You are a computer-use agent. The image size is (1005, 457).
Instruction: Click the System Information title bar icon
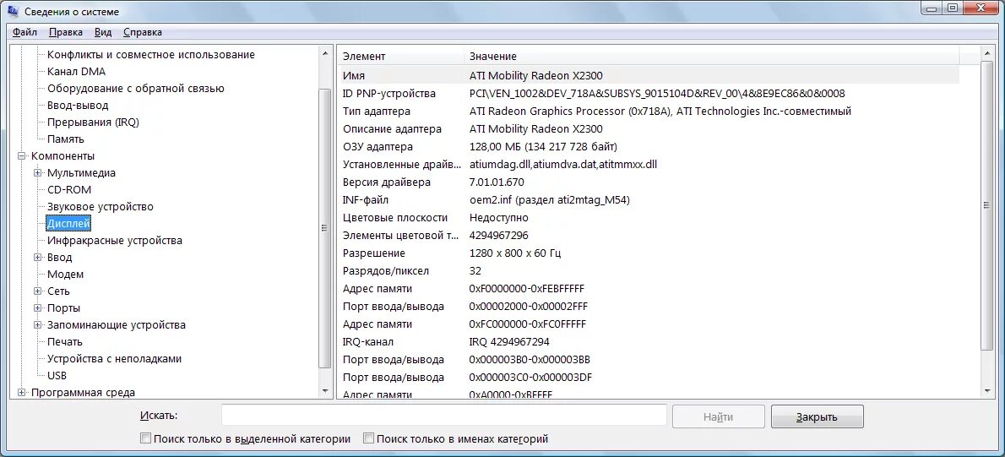12,11
